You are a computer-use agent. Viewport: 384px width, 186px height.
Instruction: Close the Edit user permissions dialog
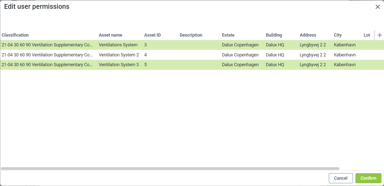point(377,7)
